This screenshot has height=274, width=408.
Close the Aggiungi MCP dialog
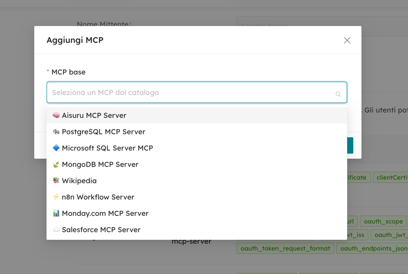347,40
